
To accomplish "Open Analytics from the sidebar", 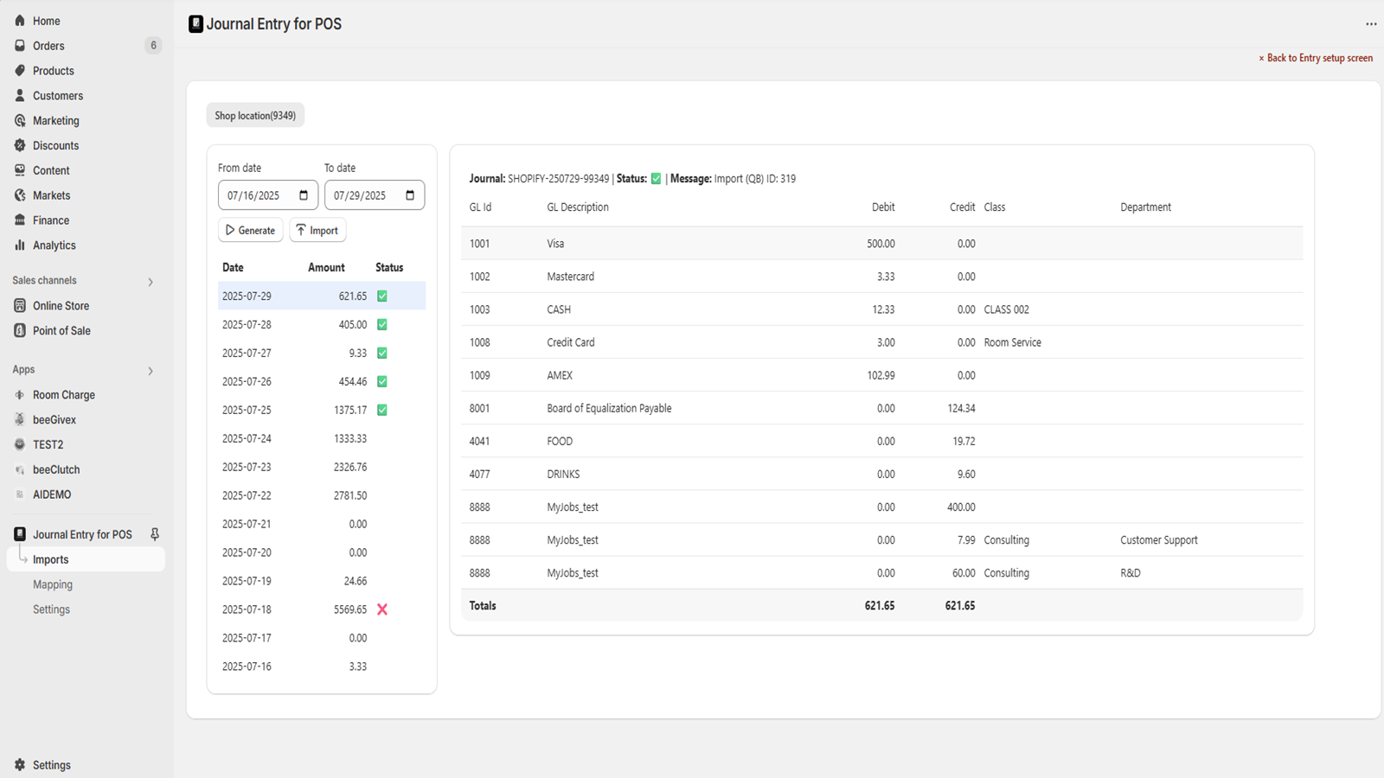I will tap(52, 245).
